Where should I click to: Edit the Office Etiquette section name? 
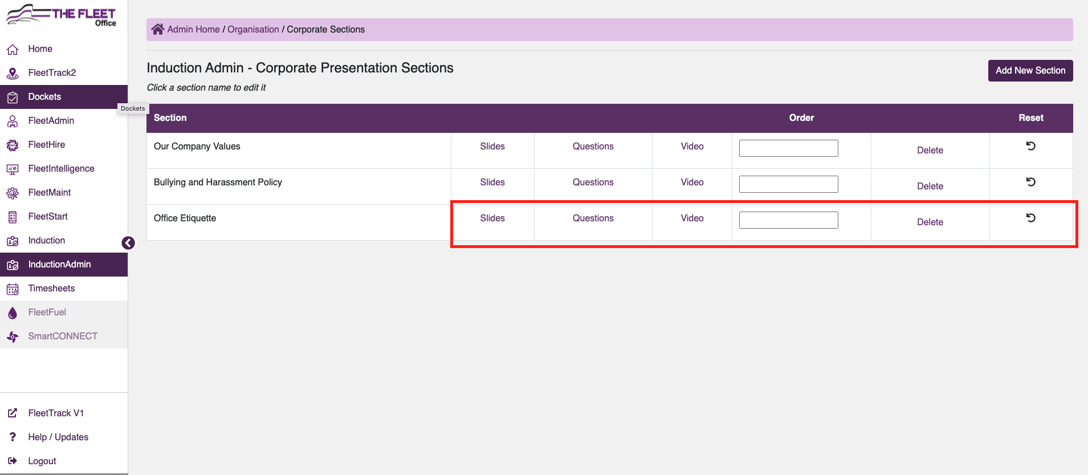[185, 218]
